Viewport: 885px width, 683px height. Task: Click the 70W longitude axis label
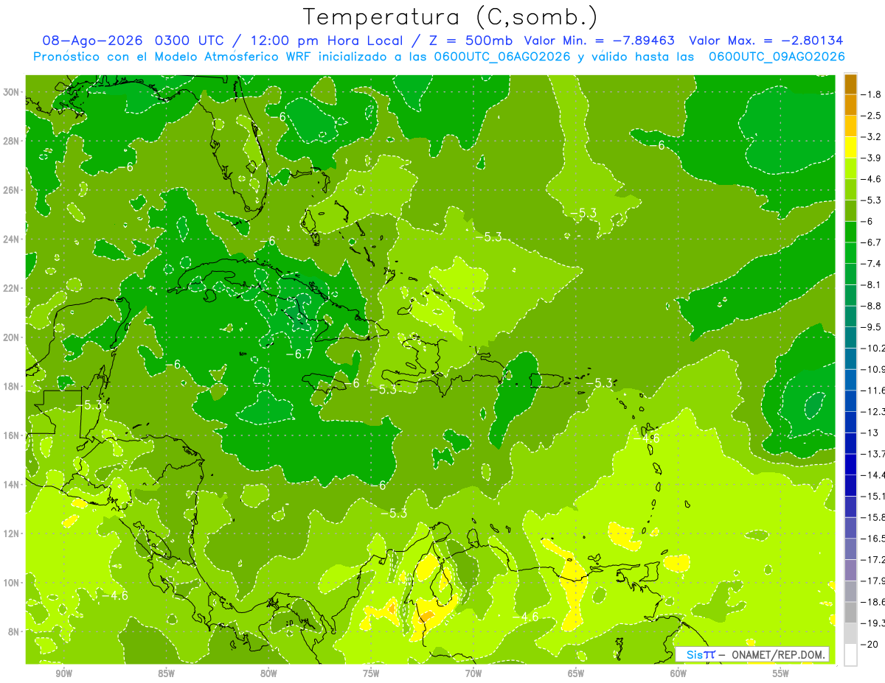pos(473,673)
